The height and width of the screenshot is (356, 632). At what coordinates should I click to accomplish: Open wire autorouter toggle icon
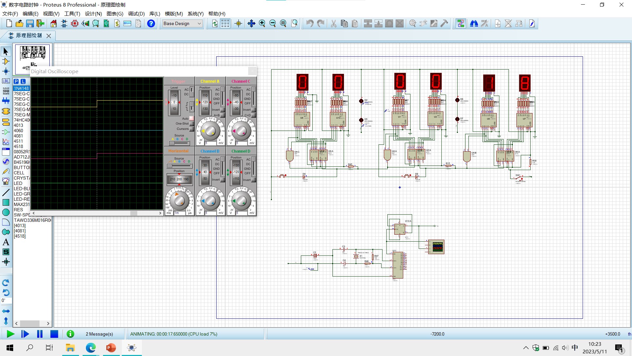[x=461, y=23]
